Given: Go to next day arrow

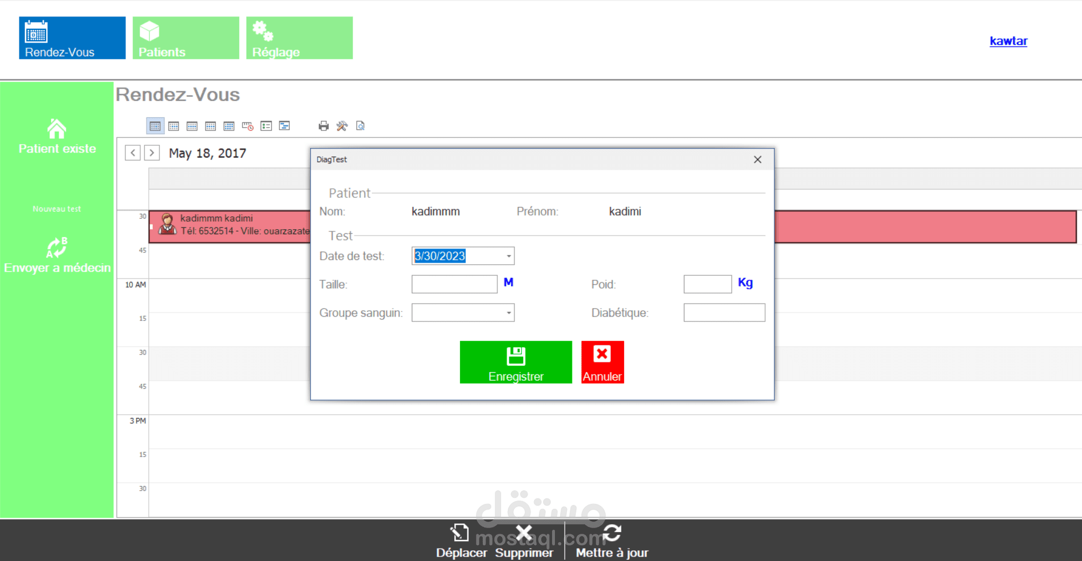Looking at the screenshot, I should (152, 153).
